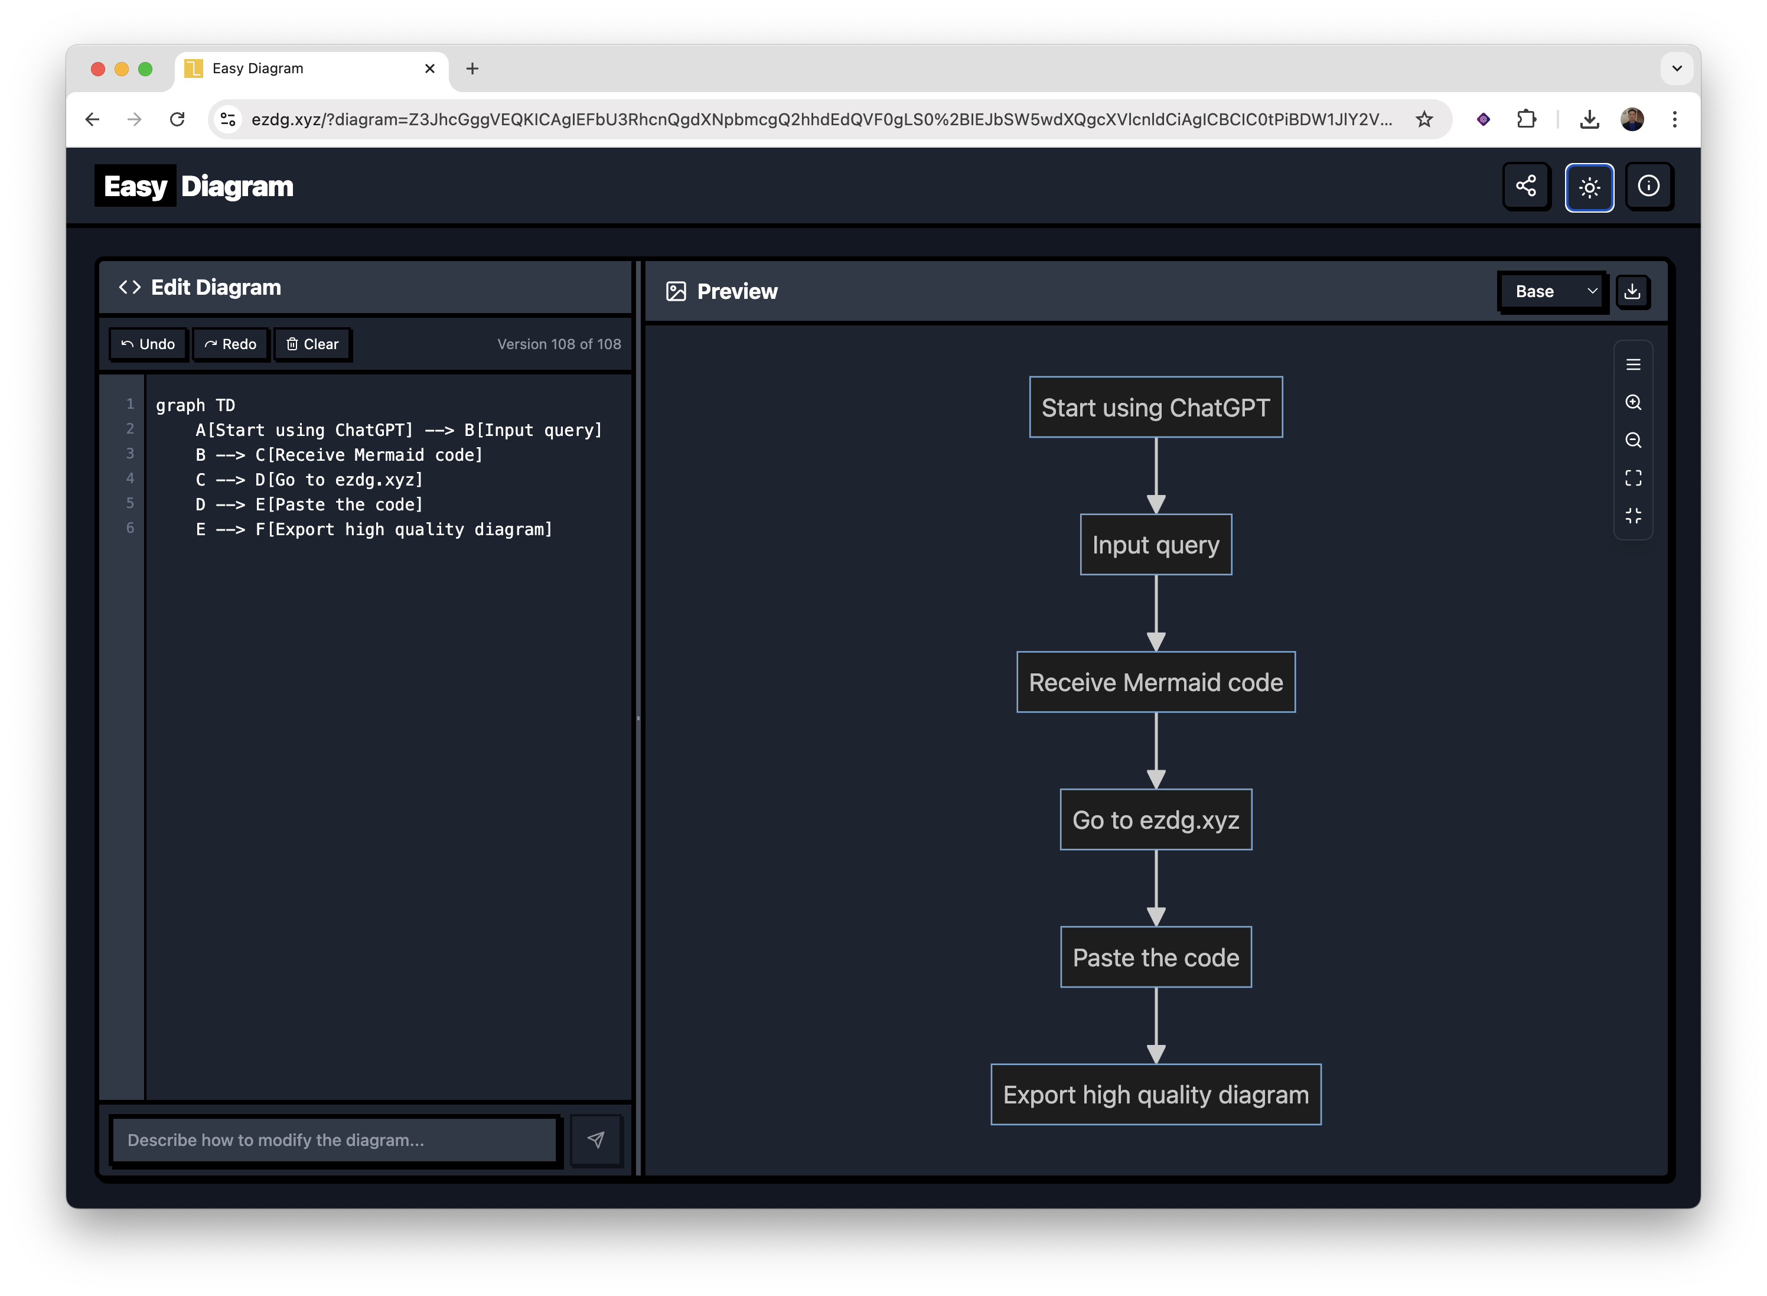
Task: Open the share diagram icon
Action: (1525, 187)
